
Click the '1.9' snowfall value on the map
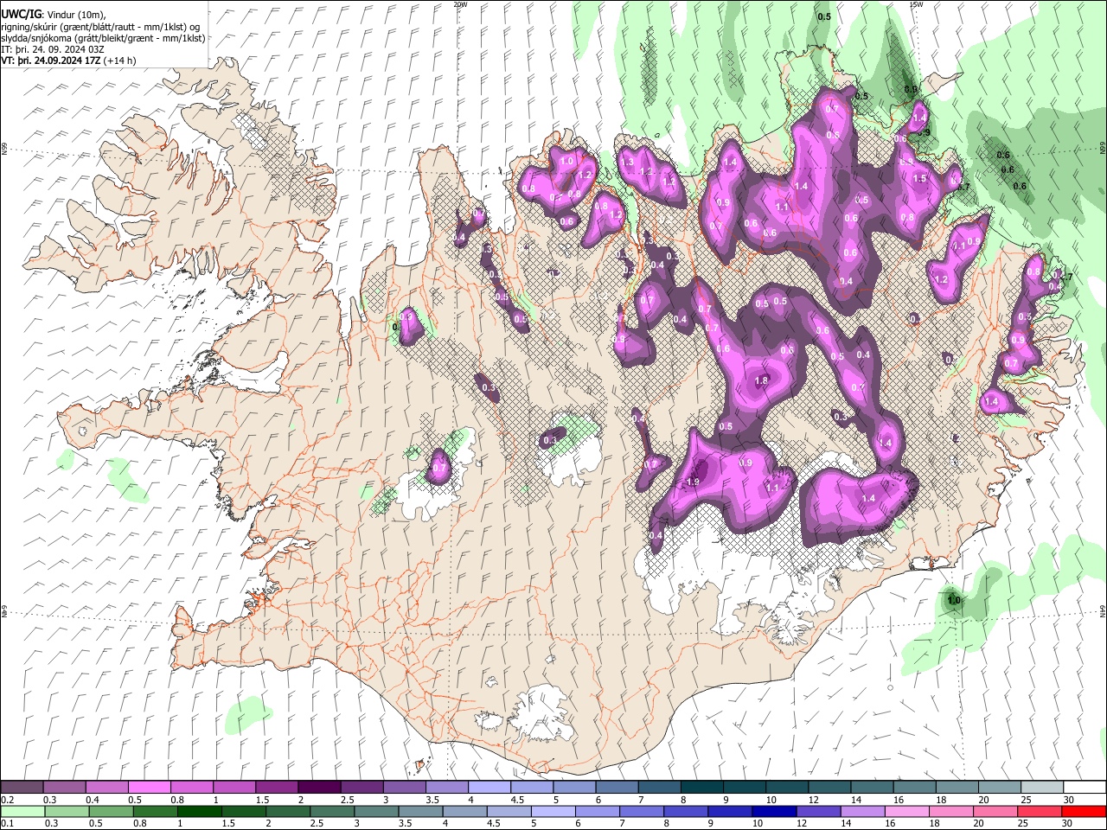click(693, 482)
